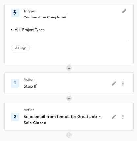The height and width of the screenshot is (141, 137).
Task: Edit the Stop If action with pencil
Action: (x=114, y=83)
